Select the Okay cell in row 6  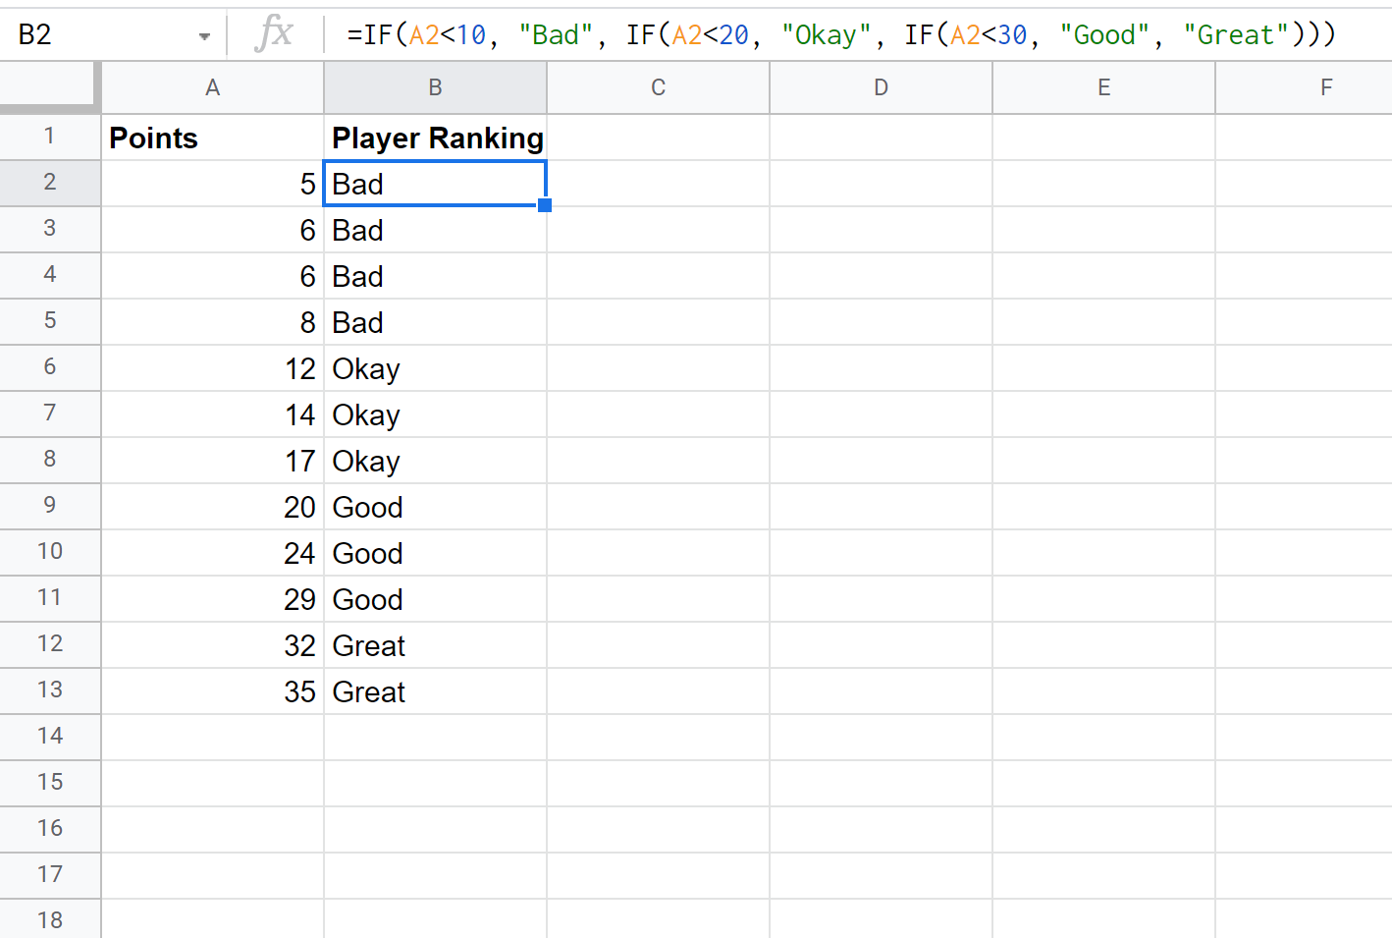[x=435, y=368]
